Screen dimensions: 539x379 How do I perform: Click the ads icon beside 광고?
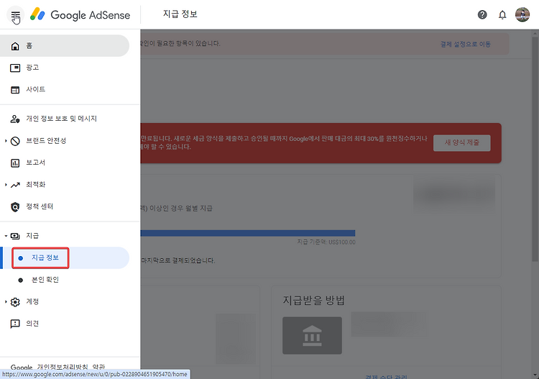(x=15, y=68)
